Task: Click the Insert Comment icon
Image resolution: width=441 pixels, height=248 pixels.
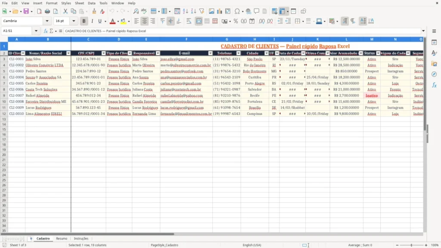Action: click(x=257, y=11)
